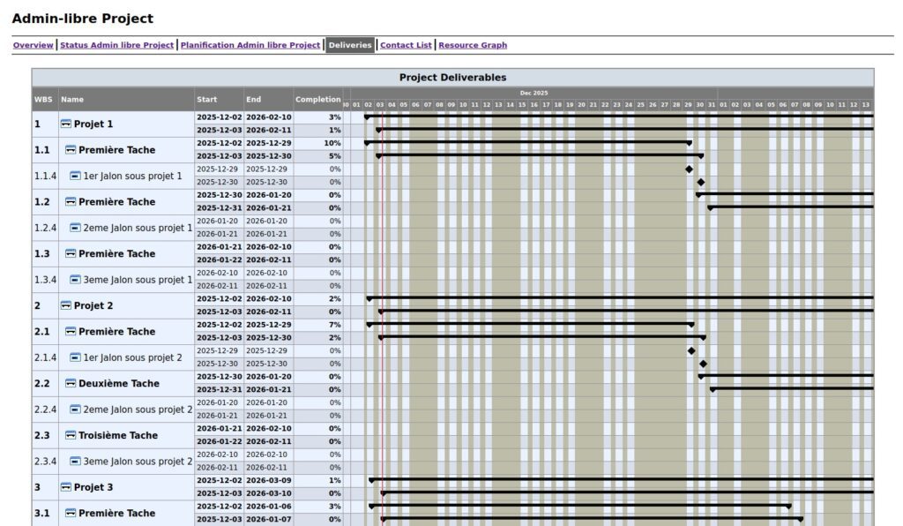Click the lower milestone diamond in row 2.1.4
Viewport: 903px width, 526px height.
point(703,364)
